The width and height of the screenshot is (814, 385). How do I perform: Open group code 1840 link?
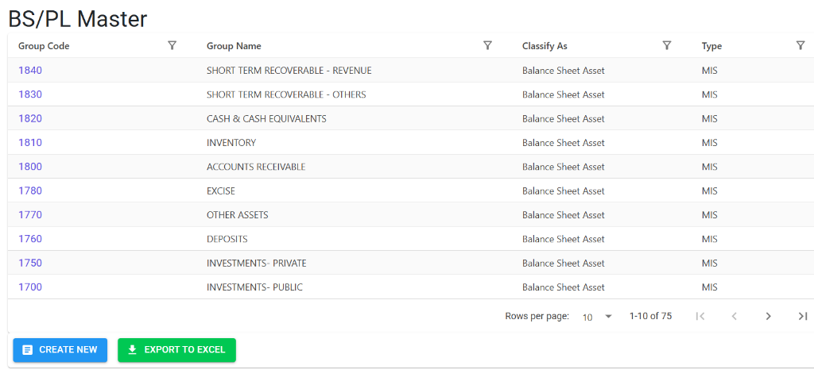coord(30,71)
